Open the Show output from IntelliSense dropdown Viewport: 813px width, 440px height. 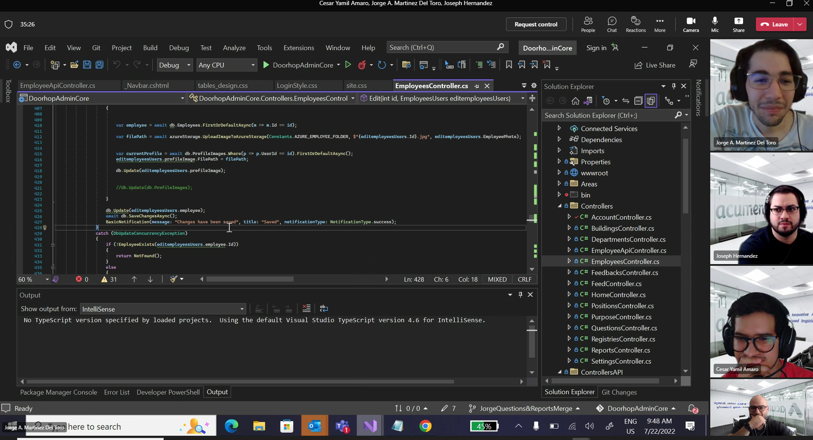coord(163,309)
